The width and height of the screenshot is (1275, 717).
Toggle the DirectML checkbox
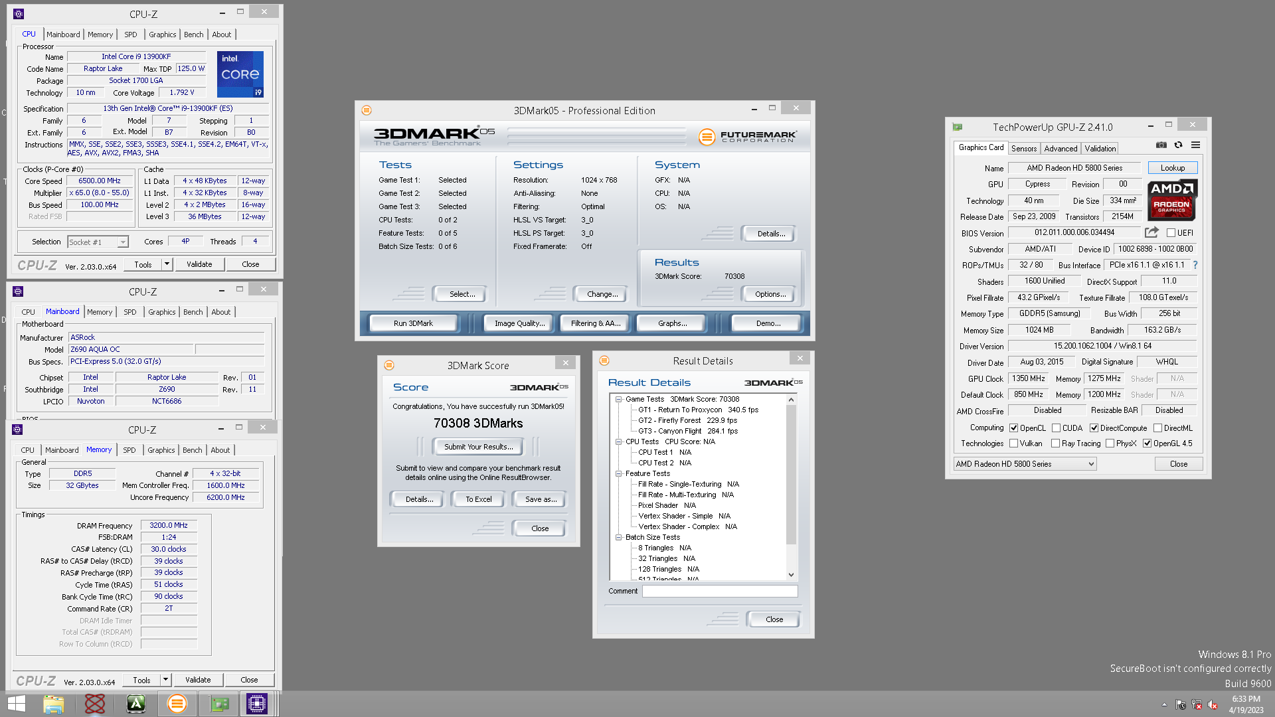point(1157,428)
